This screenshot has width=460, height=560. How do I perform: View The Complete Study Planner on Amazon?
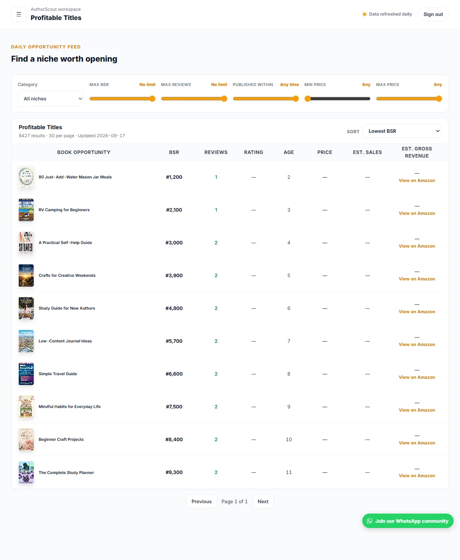[417, 476]
